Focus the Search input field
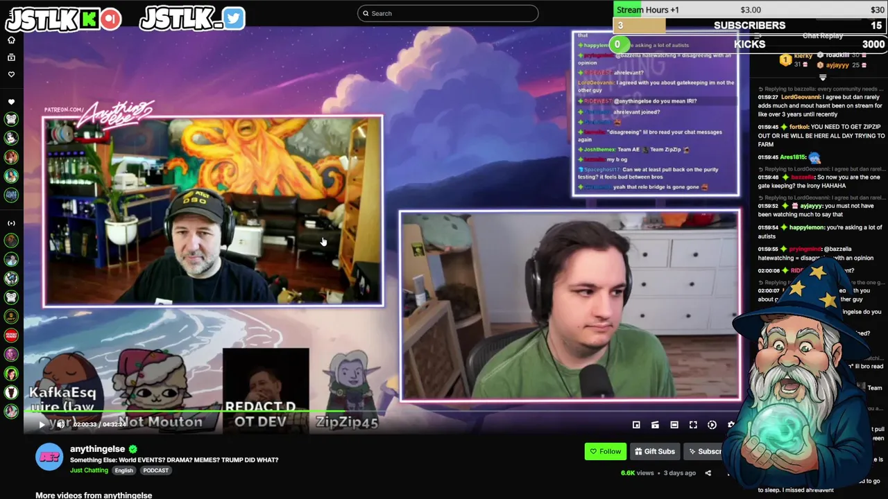888x499 pixels. pyautogui.click(x=447, y=13)
